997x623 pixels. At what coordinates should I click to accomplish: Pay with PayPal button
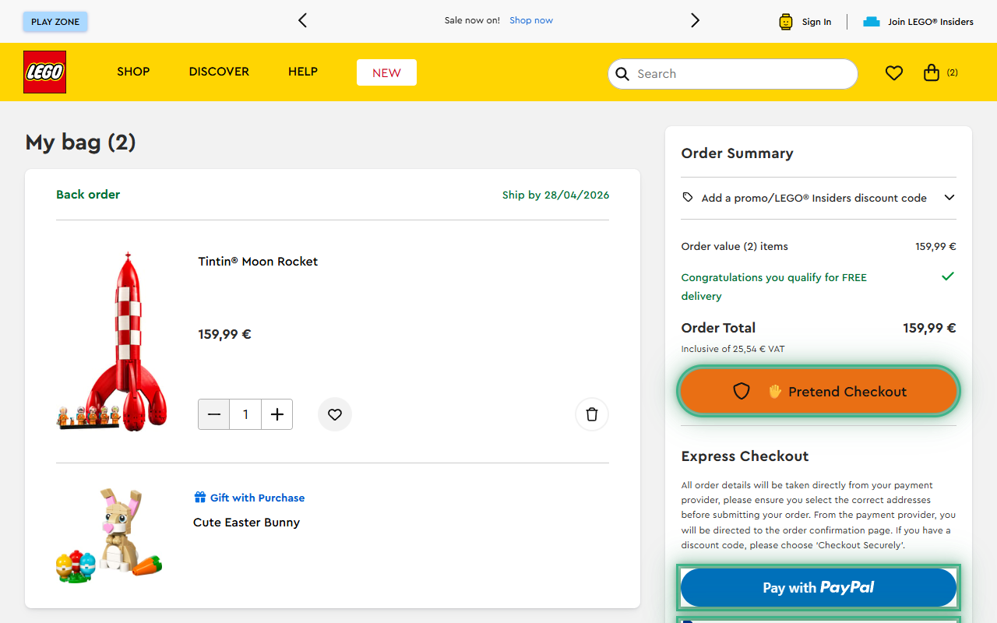(818, 588)
